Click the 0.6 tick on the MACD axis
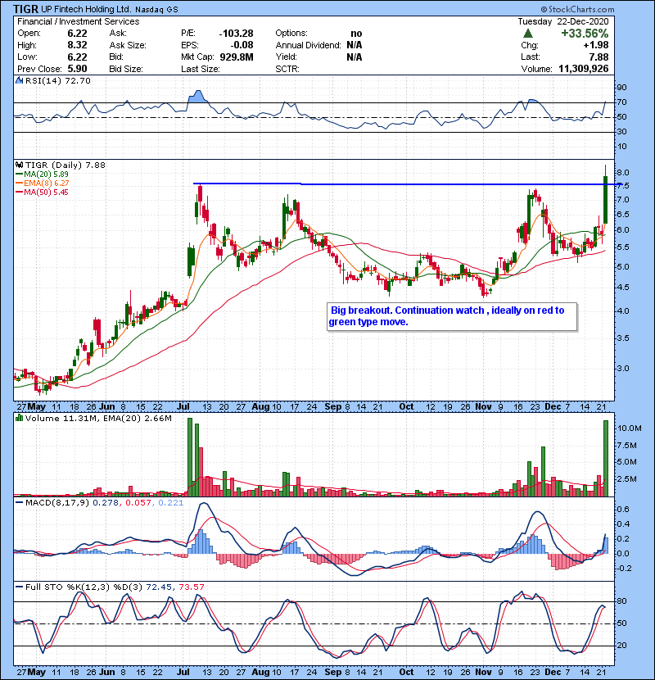Screen dimensions: 655x680 click(623, 509)
